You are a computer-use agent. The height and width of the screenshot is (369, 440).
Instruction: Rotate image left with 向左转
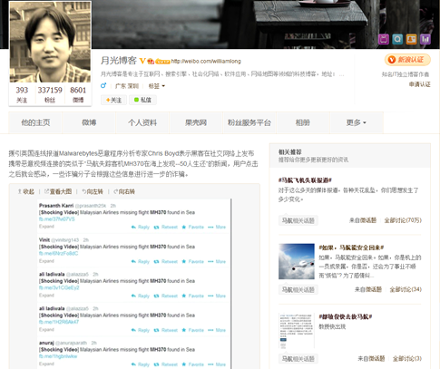[x=93, y=191]
